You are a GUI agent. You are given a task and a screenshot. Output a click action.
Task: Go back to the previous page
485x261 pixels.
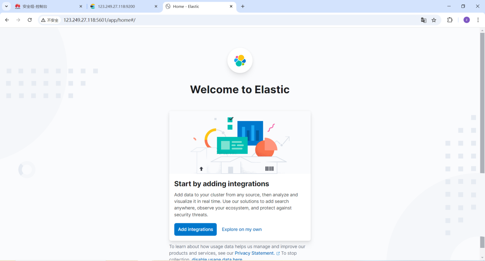click(7, 20)
